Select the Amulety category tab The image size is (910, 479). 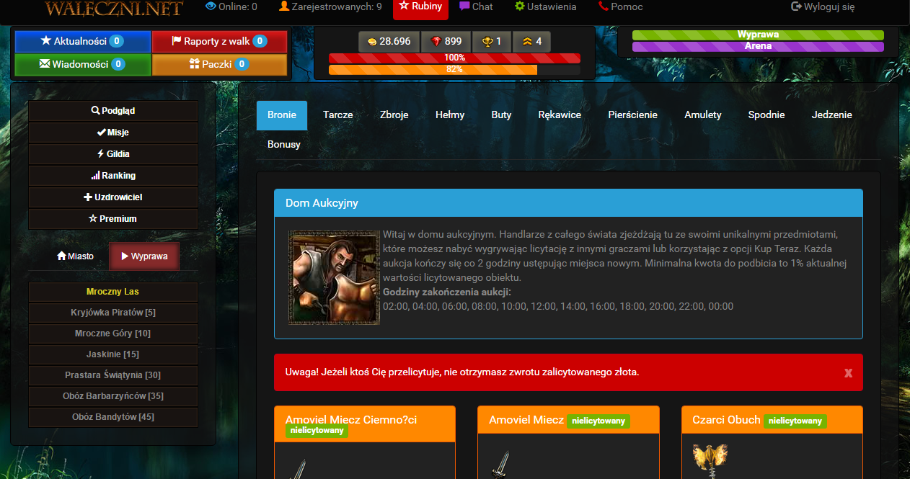tap(703, 115)
